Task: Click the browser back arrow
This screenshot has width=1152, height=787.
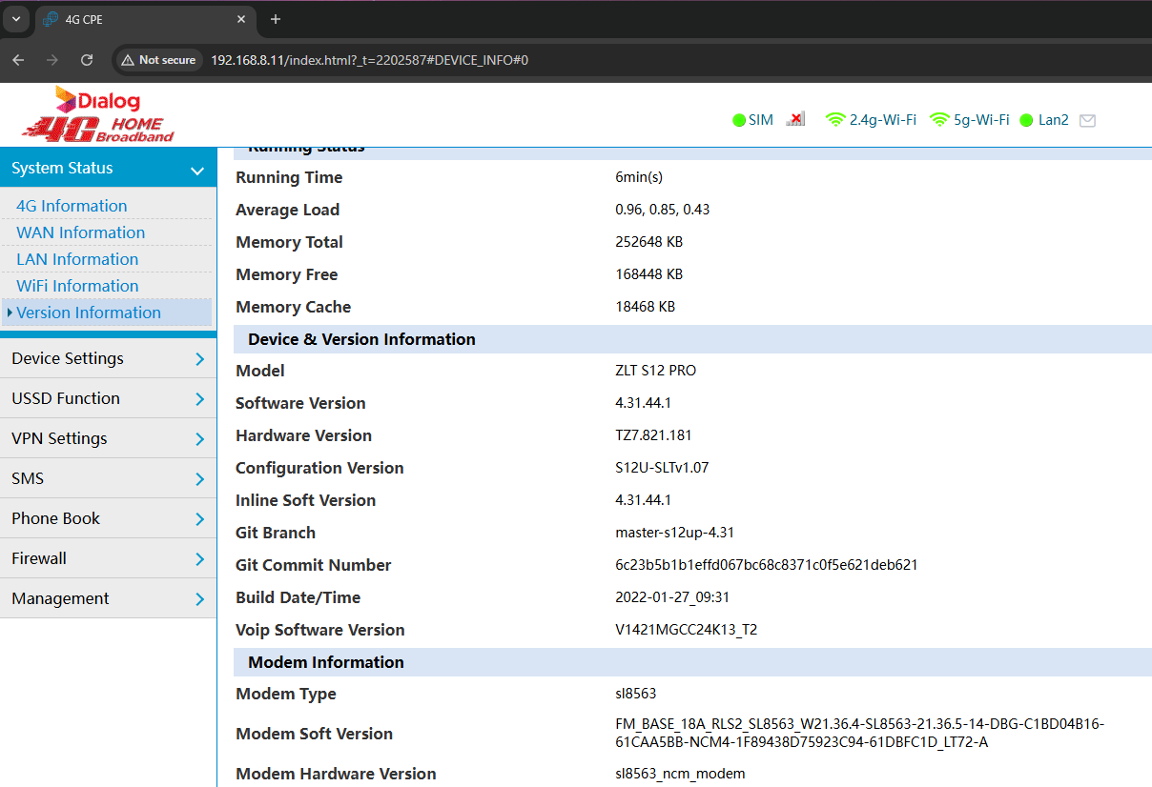Action: point(18,60)
